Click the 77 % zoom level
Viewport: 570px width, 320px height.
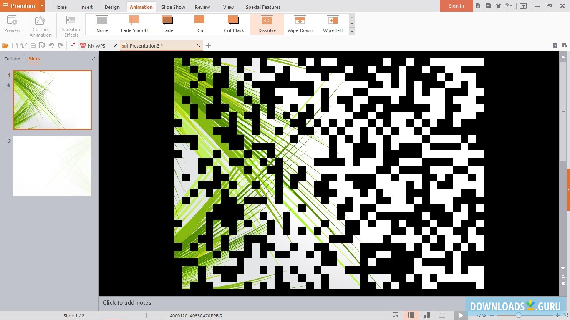pyautogui.click(x=481, y=316)
